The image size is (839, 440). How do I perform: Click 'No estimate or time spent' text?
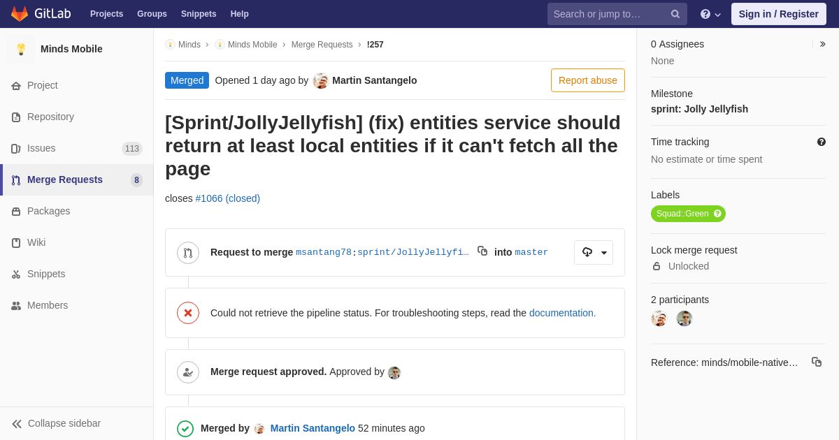point(706,159)
